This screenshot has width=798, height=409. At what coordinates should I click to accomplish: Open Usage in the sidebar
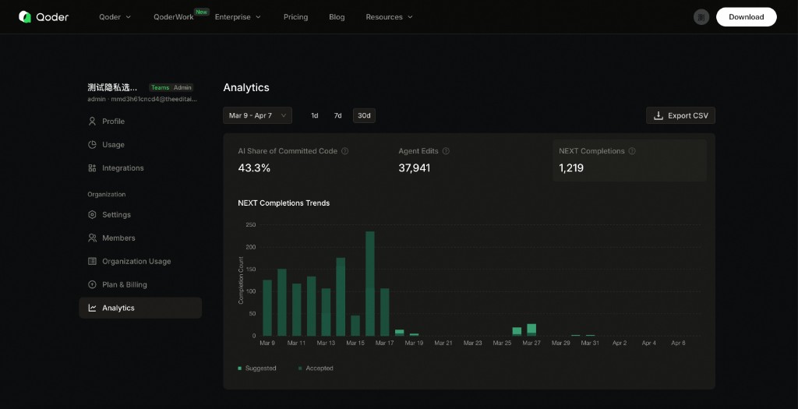pos(140,144)
